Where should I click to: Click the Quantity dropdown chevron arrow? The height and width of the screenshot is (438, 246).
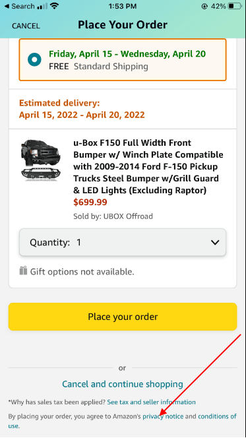[215, 243]
